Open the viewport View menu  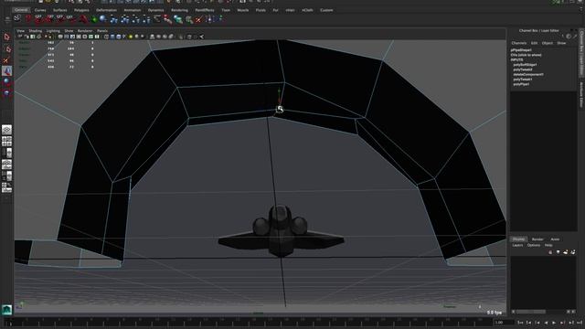[20, 31]
